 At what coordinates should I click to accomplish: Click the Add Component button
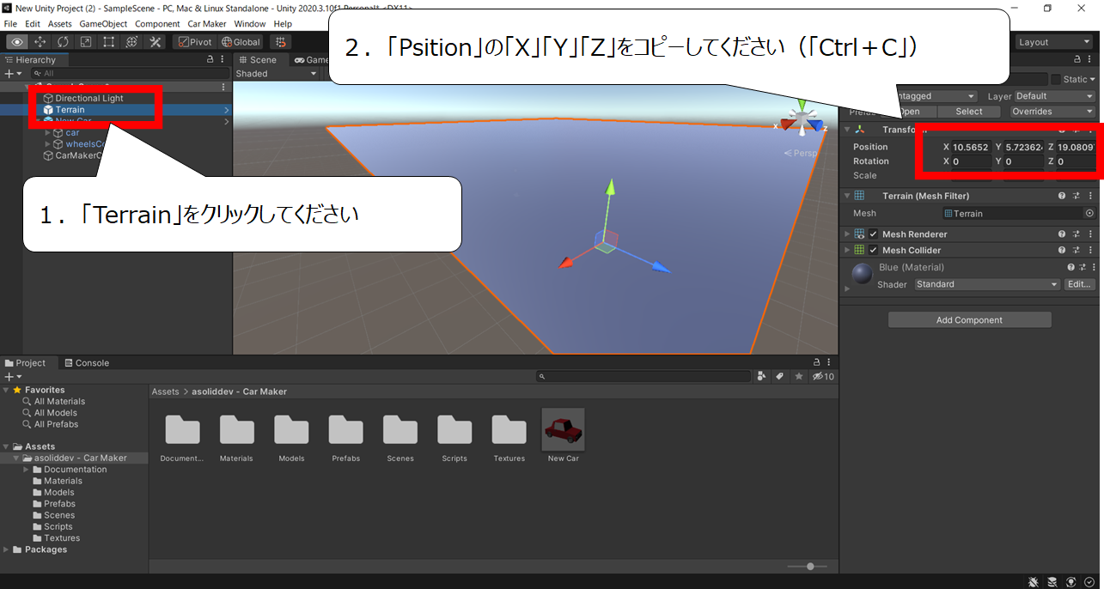[x=969, y=320]
